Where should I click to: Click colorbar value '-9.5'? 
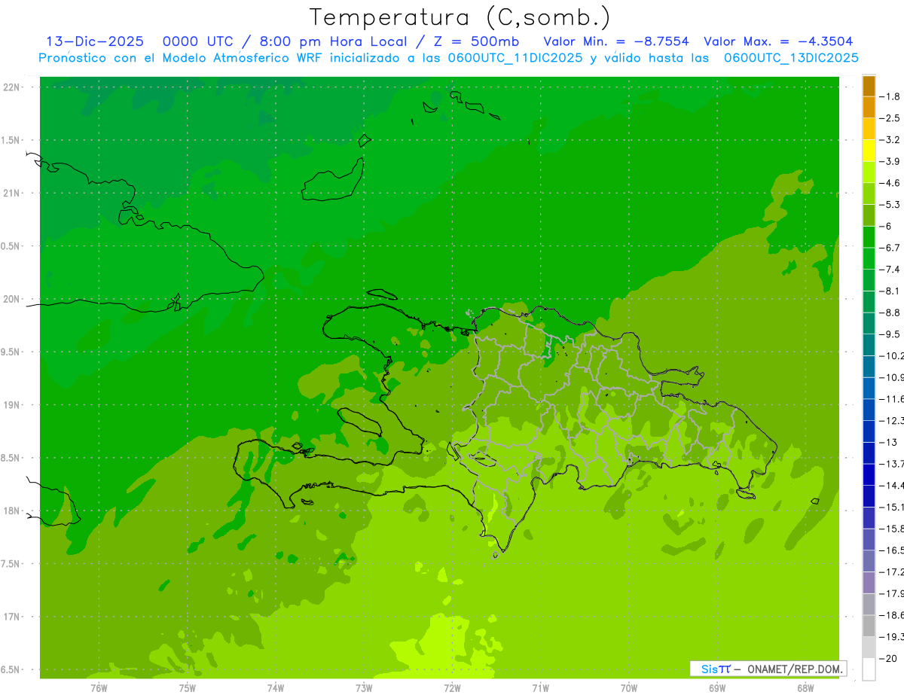(x=890, y=334)
